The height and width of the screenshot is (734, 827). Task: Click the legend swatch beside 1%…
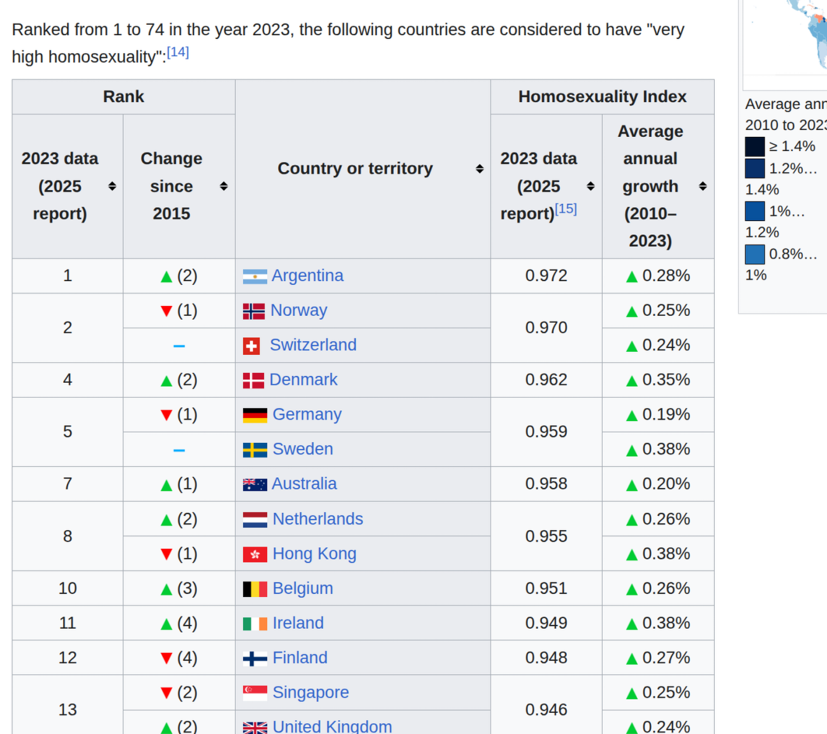(755, 211)
